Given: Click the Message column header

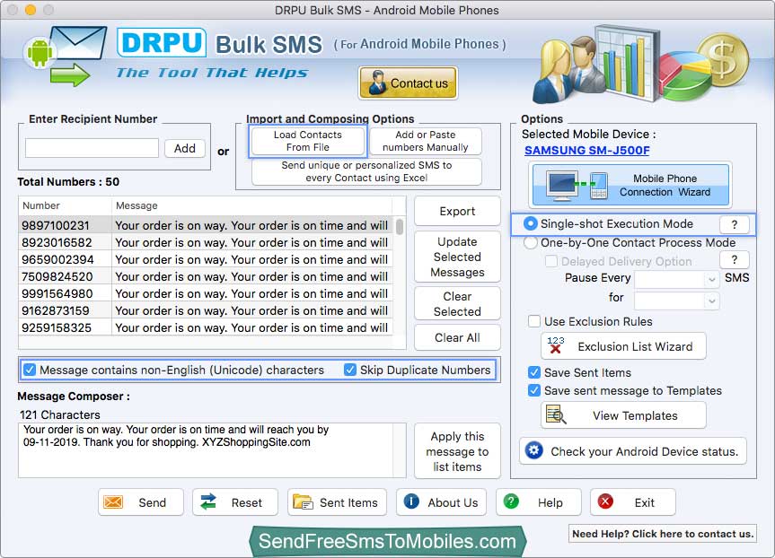Looking at the screenshot, I should (x=251, y=205).
